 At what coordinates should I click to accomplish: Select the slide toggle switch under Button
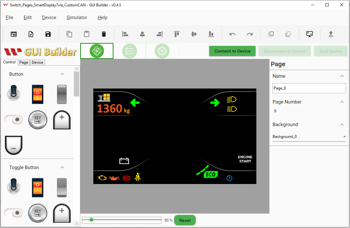[14, 120]
